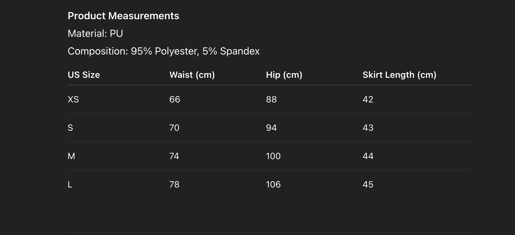Viewport: 515px width, 235px height.
Task: Click the Waist (cm) column header
Action: click(192, 75)
